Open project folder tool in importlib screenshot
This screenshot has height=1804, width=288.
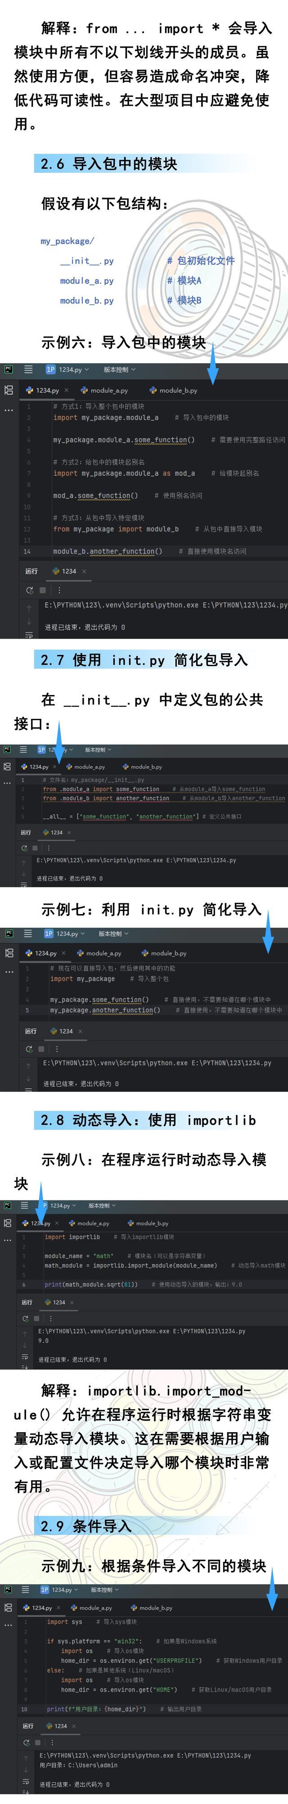[8, 1223]
